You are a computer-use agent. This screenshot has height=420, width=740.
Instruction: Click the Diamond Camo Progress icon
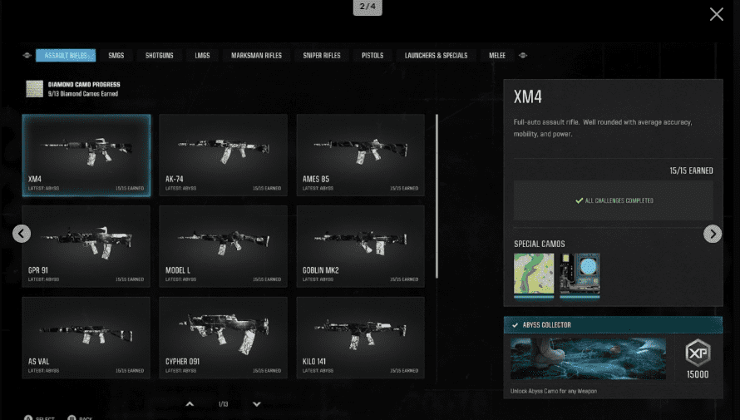click(34, 89)
